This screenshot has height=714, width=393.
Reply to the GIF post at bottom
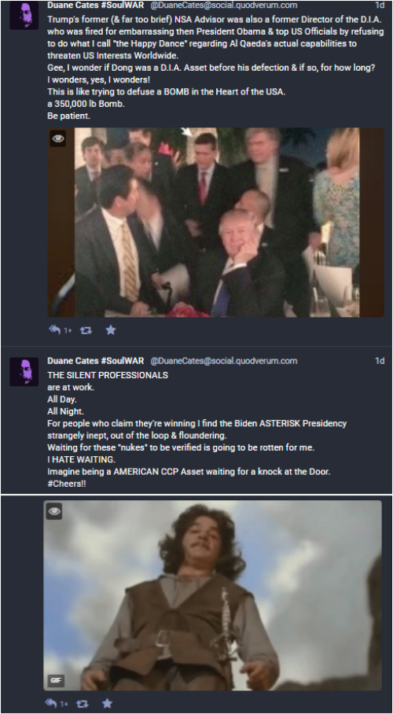click(x=51, y=704)
